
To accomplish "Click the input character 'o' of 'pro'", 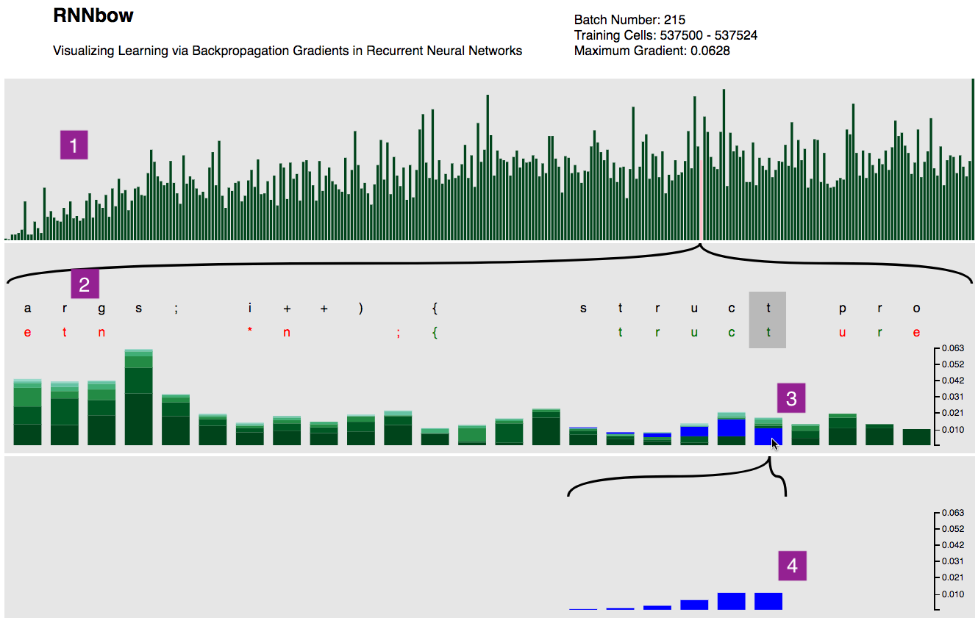I will [x=916, y=309].
